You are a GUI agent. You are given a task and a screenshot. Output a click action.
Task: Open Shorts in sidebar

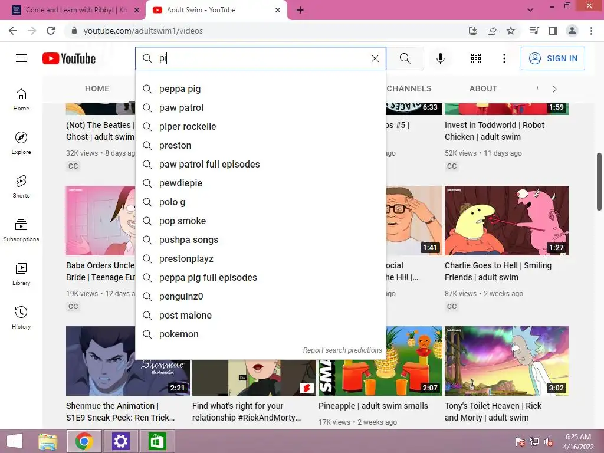coord(21,187)
